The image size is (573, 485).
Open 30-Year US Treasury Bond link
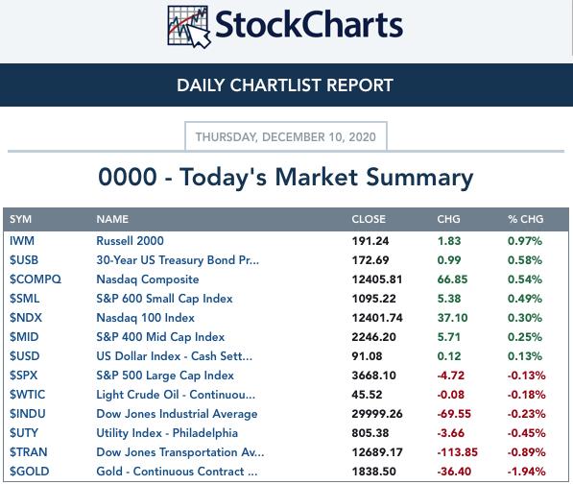click(x=178, y=260)
